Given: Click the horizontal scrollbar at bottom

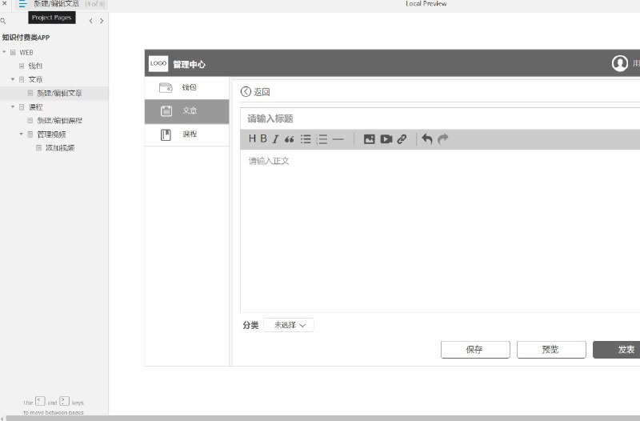Looking at the screenshot, I should coord(322,418).
